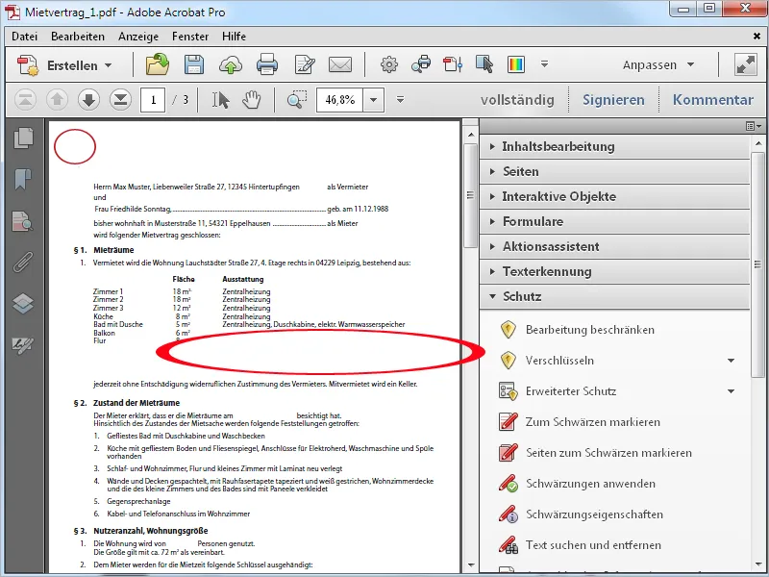This screenshot has height=577, width=769.
Task: Open the Verschlüsseln submenu arrow
Action: point(731,361)
